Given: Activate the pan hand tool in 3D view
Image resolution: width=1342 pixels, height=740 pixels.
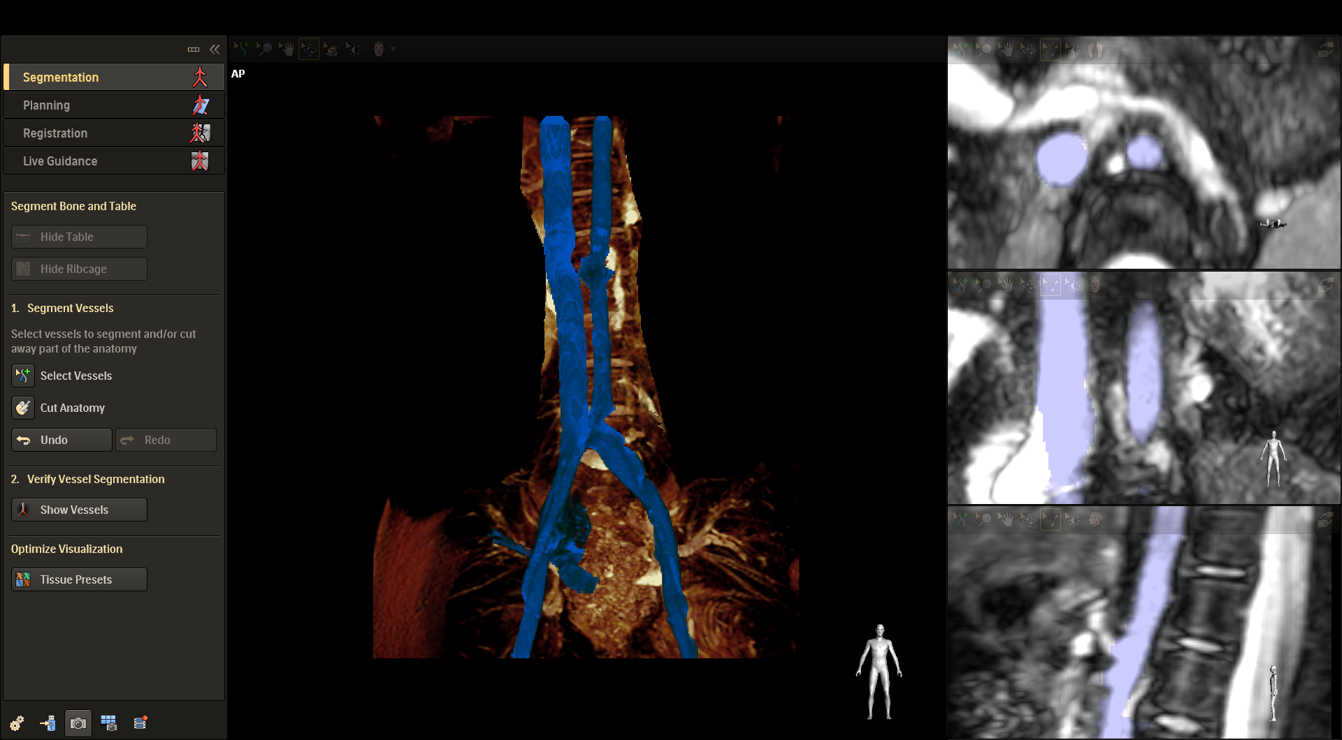Looking at the screenshot, I should click(286, 49).
